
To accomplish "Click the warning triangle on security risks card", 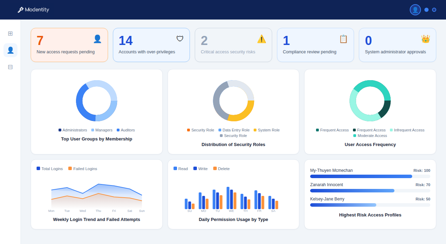I will [261, 39].
